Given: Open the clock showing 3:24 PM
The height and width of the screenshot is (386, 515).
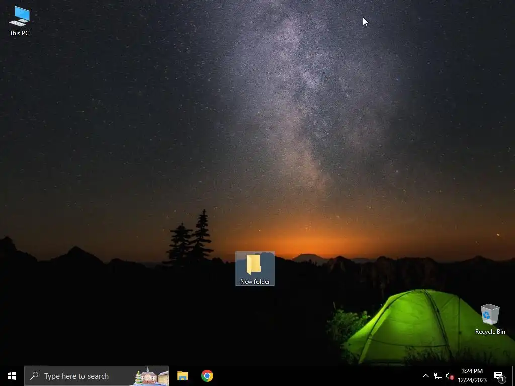Looking at the screenshot, I should 472,376.
